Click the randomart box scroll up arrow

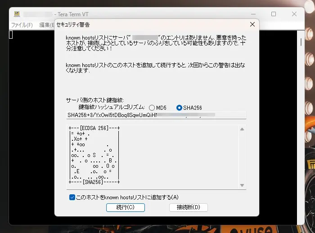click(x=242, y=130)
